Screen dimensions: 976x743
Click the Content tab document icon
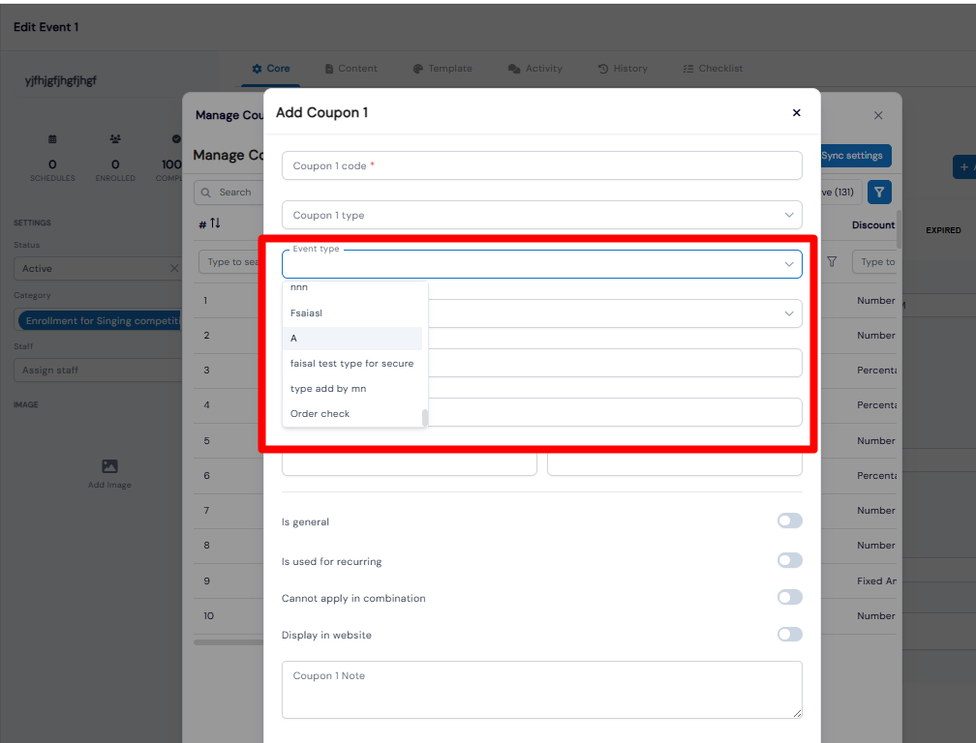click(x=328, y=69)
